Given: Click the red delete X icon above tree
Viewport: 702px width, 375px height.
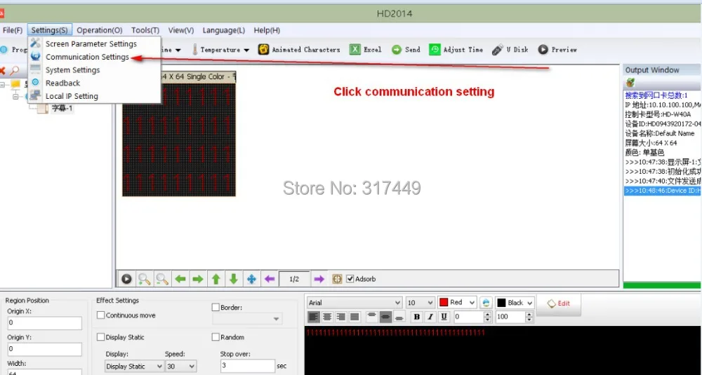Looking at the screenshot, I should [x=2, y=70].
